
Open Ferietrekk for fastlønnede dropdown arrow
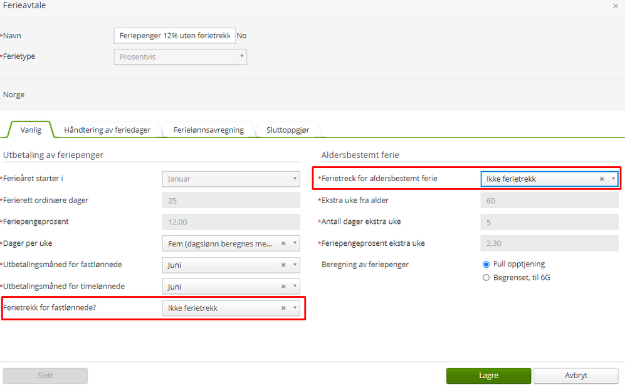click(x=295, y=308)
